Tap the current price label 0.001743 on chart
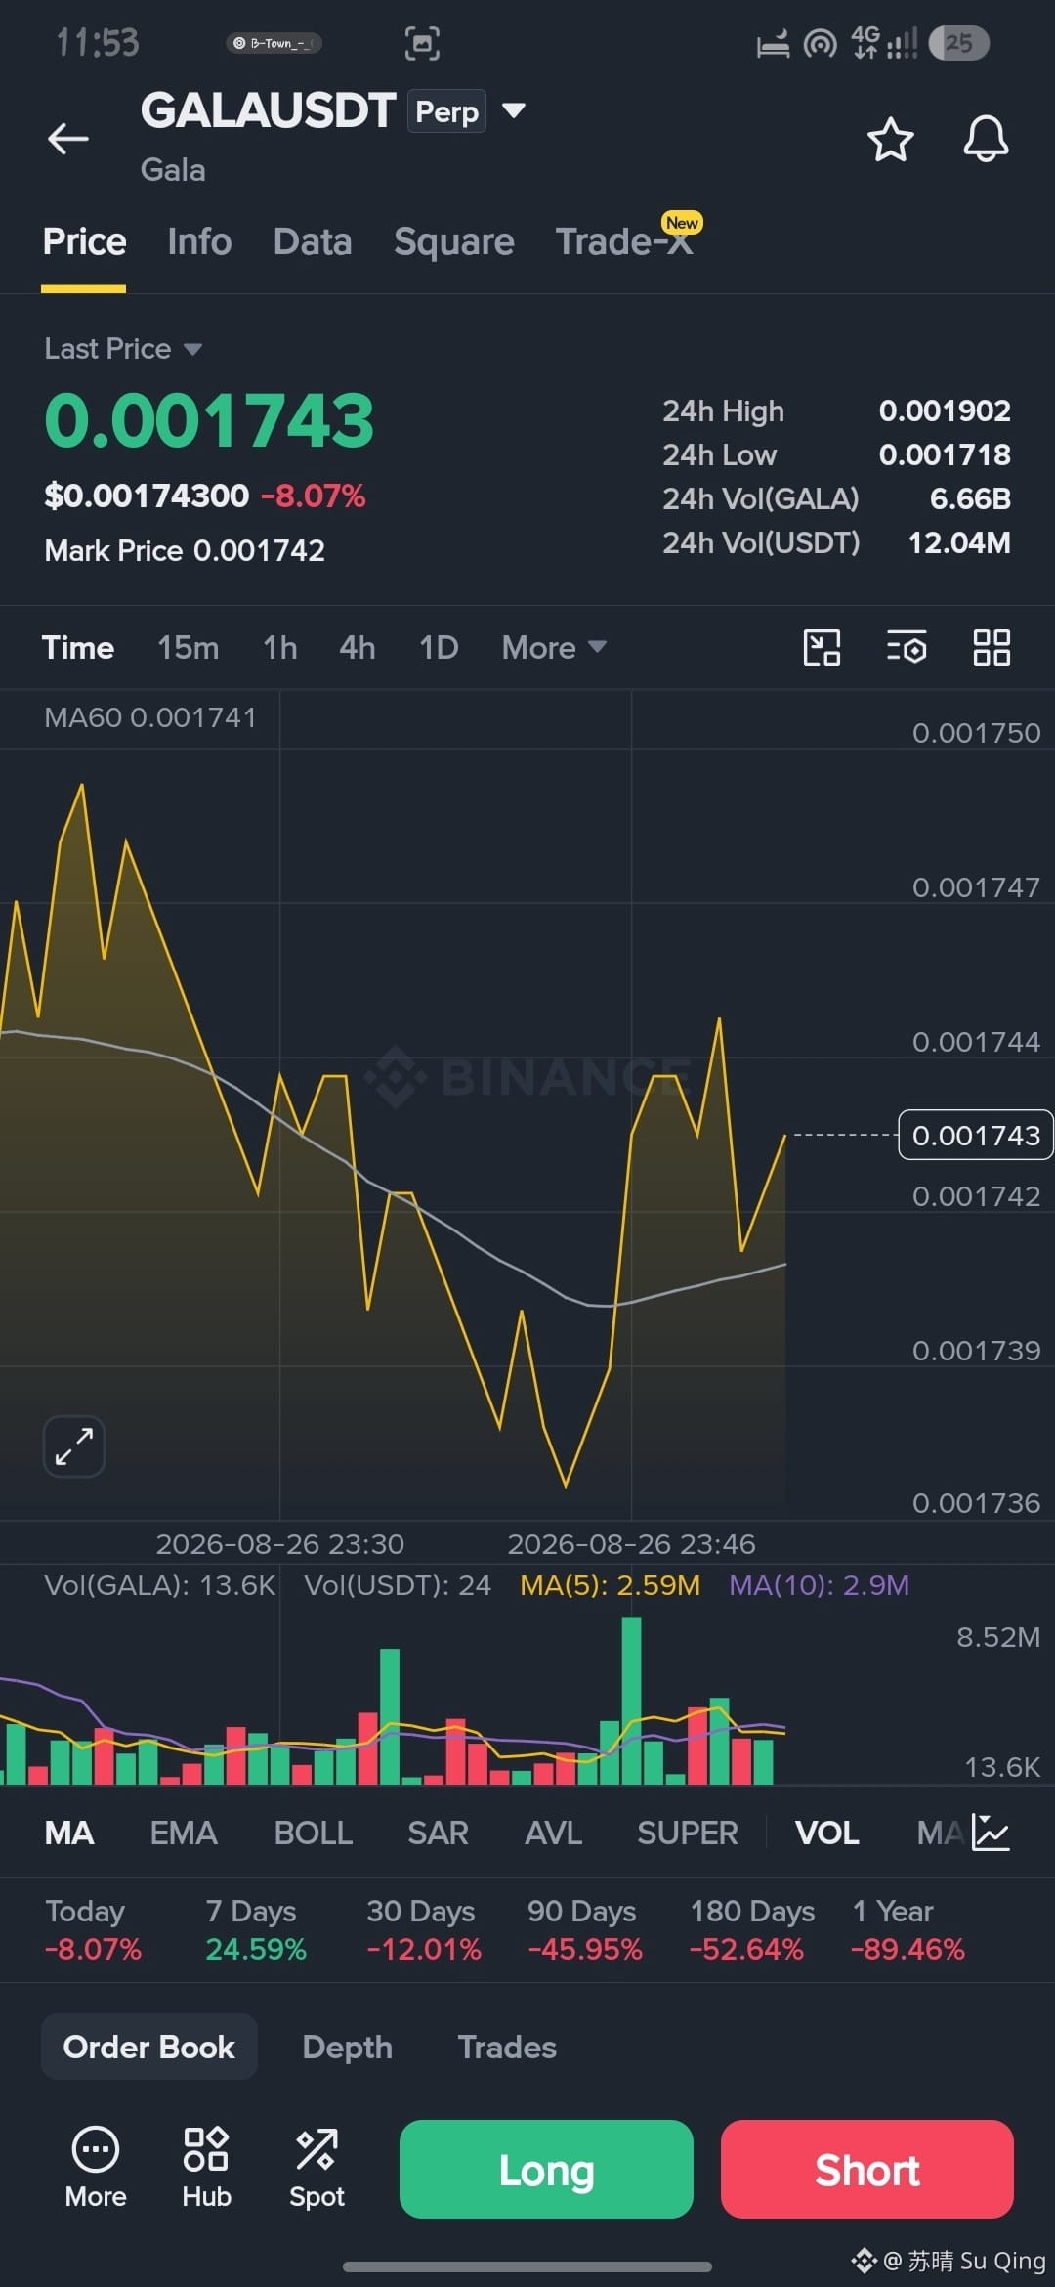 coord(976,1135)
